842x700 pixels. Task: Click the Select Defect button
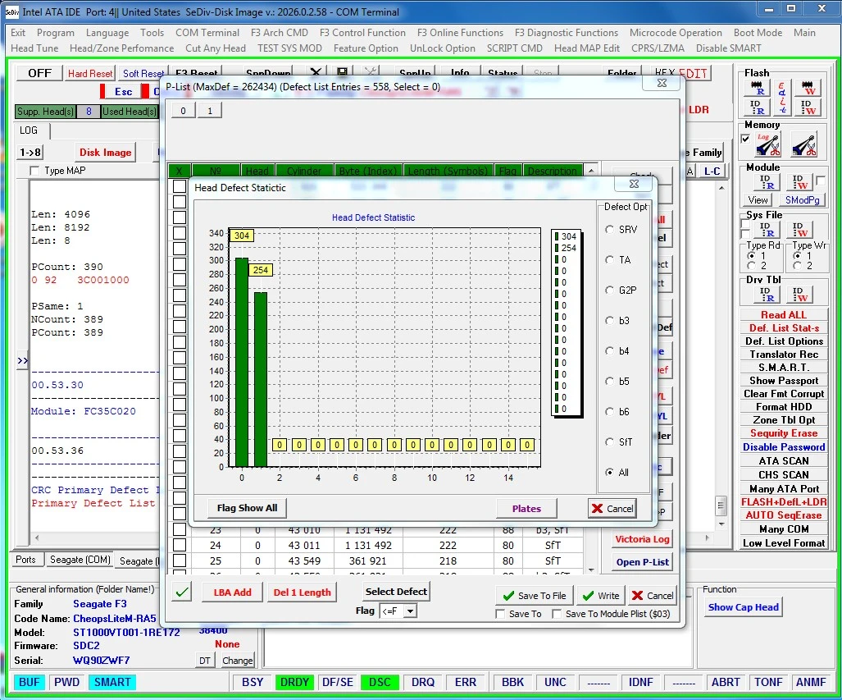[x=396, y=592]
